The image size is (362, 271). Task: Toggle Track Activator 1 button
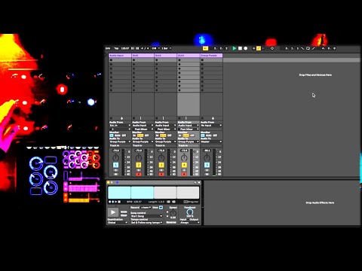[115, 165]
